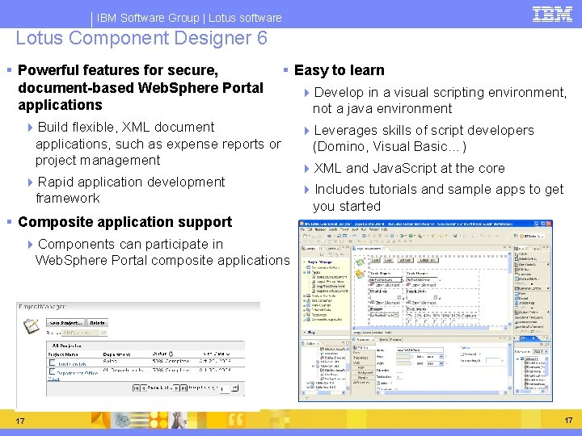This screenshot has height=436, width=582.
Task: Go to first page of project list
Action: pyautogui.click(x=137, y=388)
